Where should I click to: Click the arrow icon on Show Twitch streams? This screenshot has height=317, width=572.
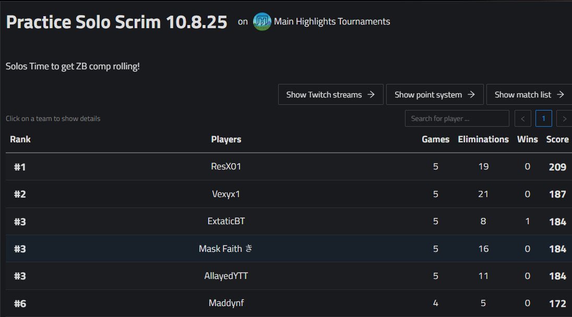pyautogui.click(x=372, y=94)
